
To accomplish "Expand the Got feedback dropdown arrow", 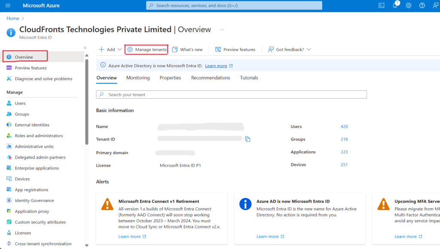I will [309, 50].
